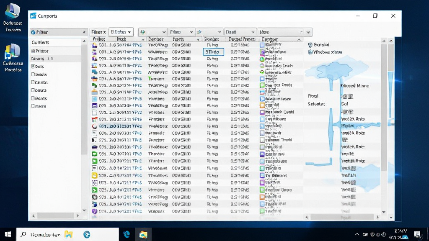429x241 pixels.
Task: Open the highlighted folder app on the taskbar
Action: point(143,234)
